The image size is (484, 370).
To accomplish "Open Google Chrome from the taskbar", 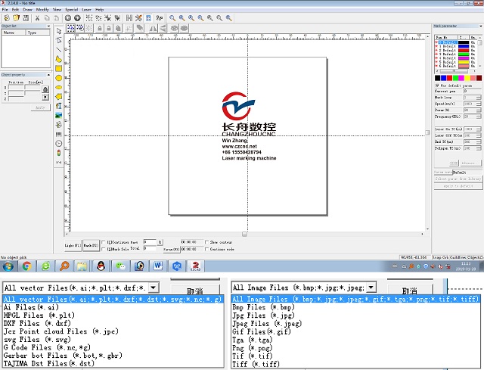I will (27, 266).
